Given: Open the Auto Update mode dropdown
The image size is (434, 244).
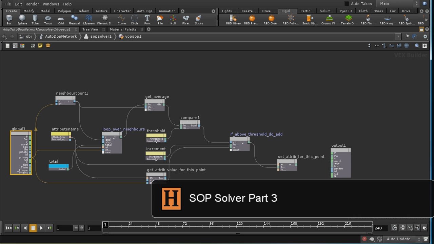Looking at the screenshot, I should 402,239.
